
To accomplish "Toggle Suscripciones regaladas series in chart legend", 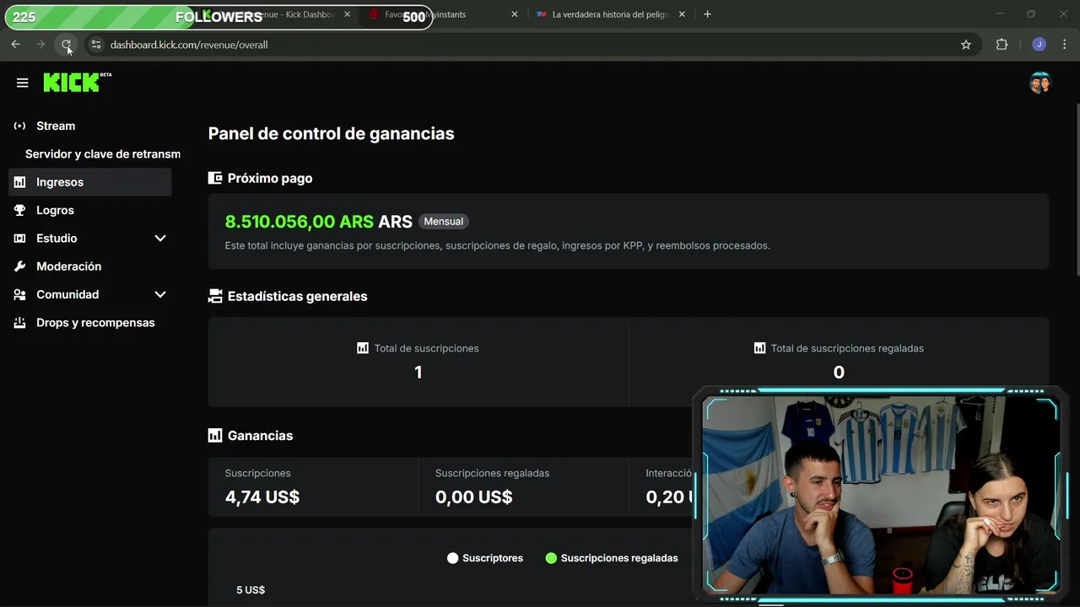I will point(612,558).
